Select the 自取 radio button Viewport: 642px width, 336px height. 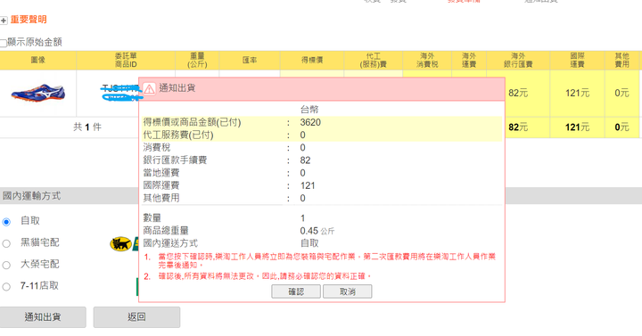(x=6, y=222)
